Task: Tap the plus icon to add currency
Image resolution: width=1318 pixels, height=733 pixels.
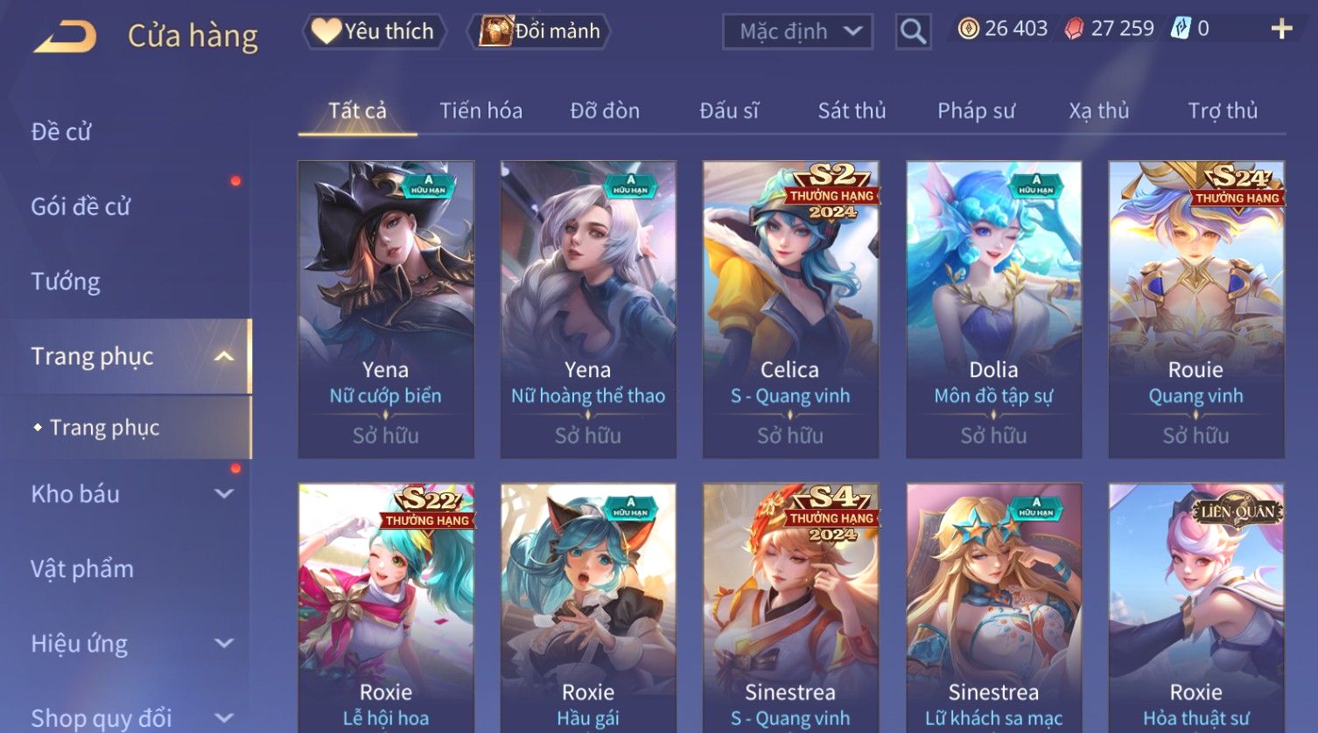Action: [x=1281, y=29]
